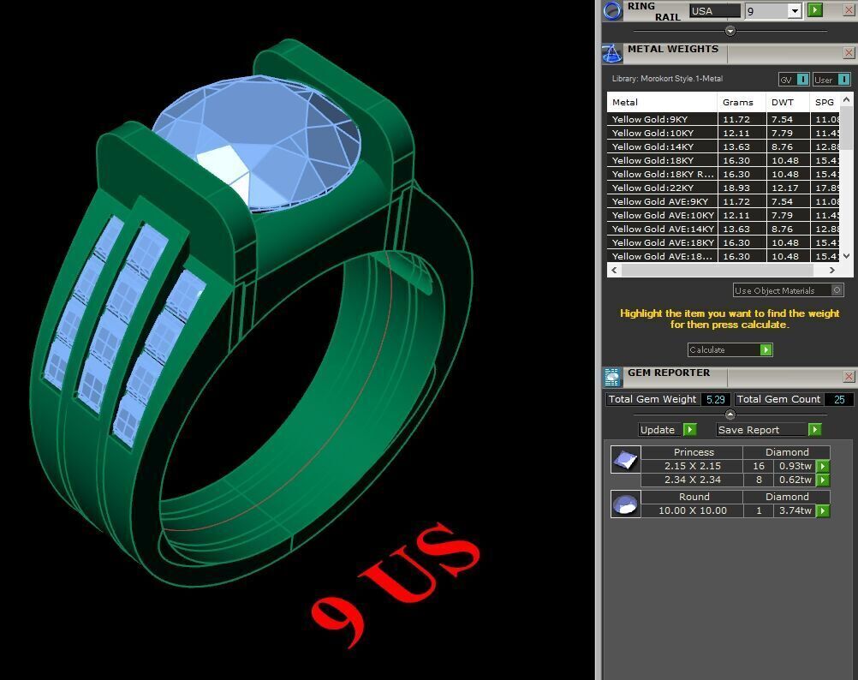
Task: Close the Gem Reporter panel
Action: coord(849,376)
